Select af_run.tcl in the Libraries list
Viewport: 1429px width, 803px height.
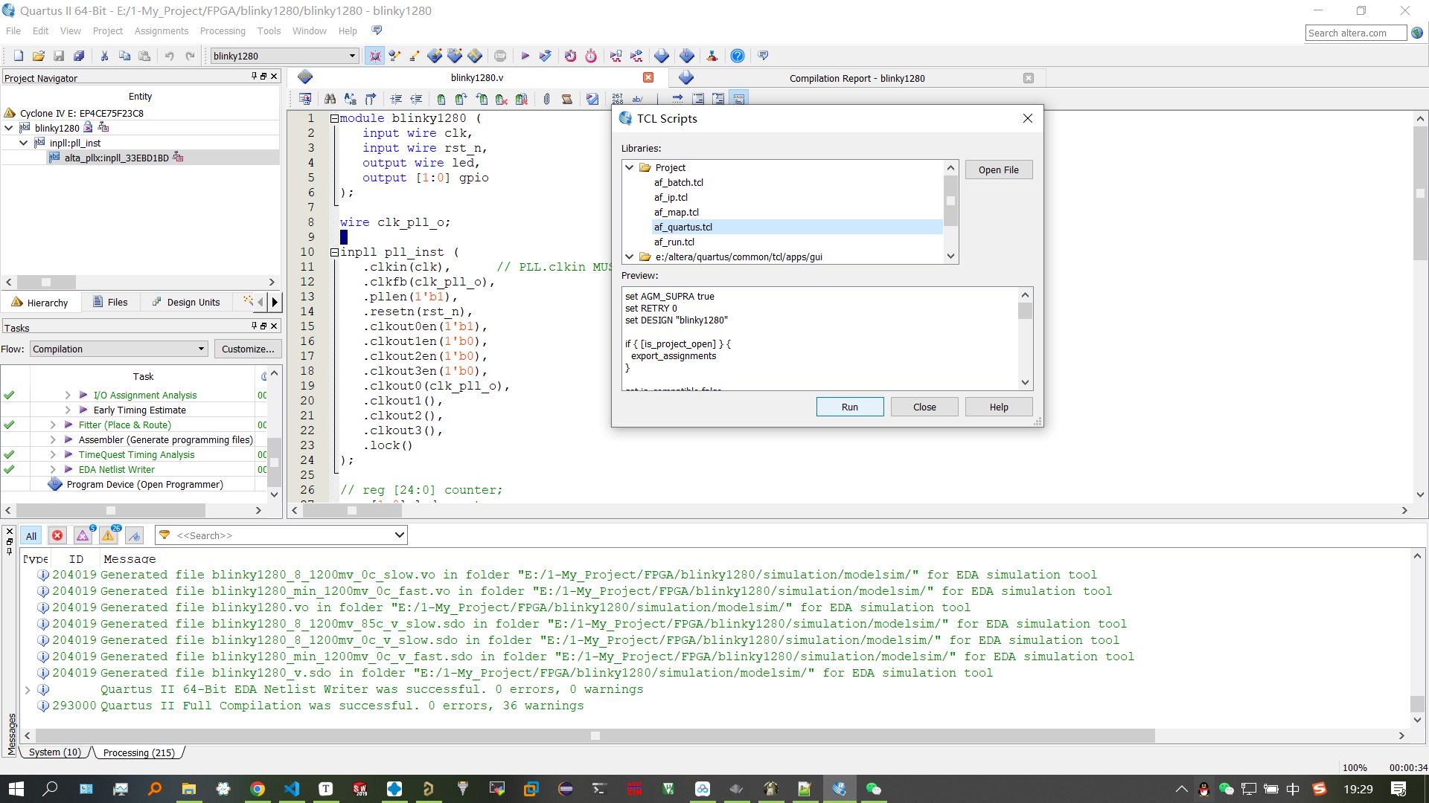point(674,242)
